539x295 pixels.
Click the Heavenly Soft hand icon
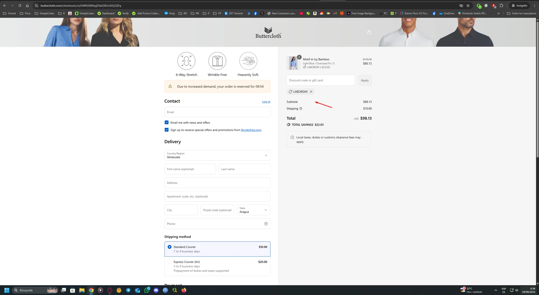[248, 61]
